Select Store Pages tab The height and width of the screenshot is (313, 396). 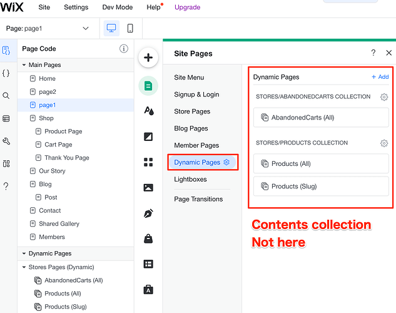coord(192,111)
